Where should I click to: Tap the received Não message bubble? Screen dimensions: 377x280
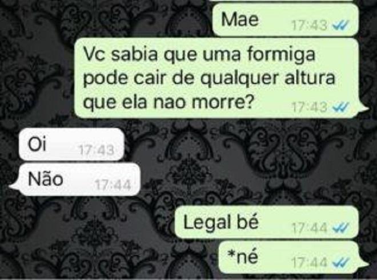tap(74, 179)
